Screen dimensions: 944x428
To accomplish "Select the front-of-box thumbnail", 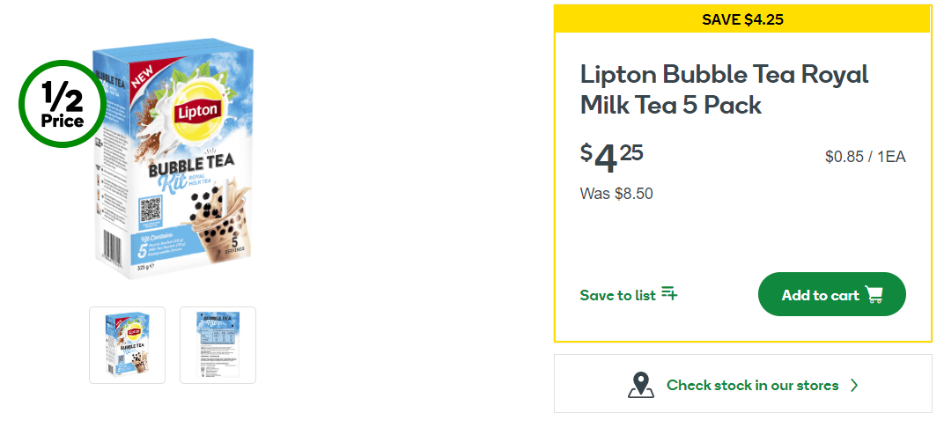I will coord(127,345).
